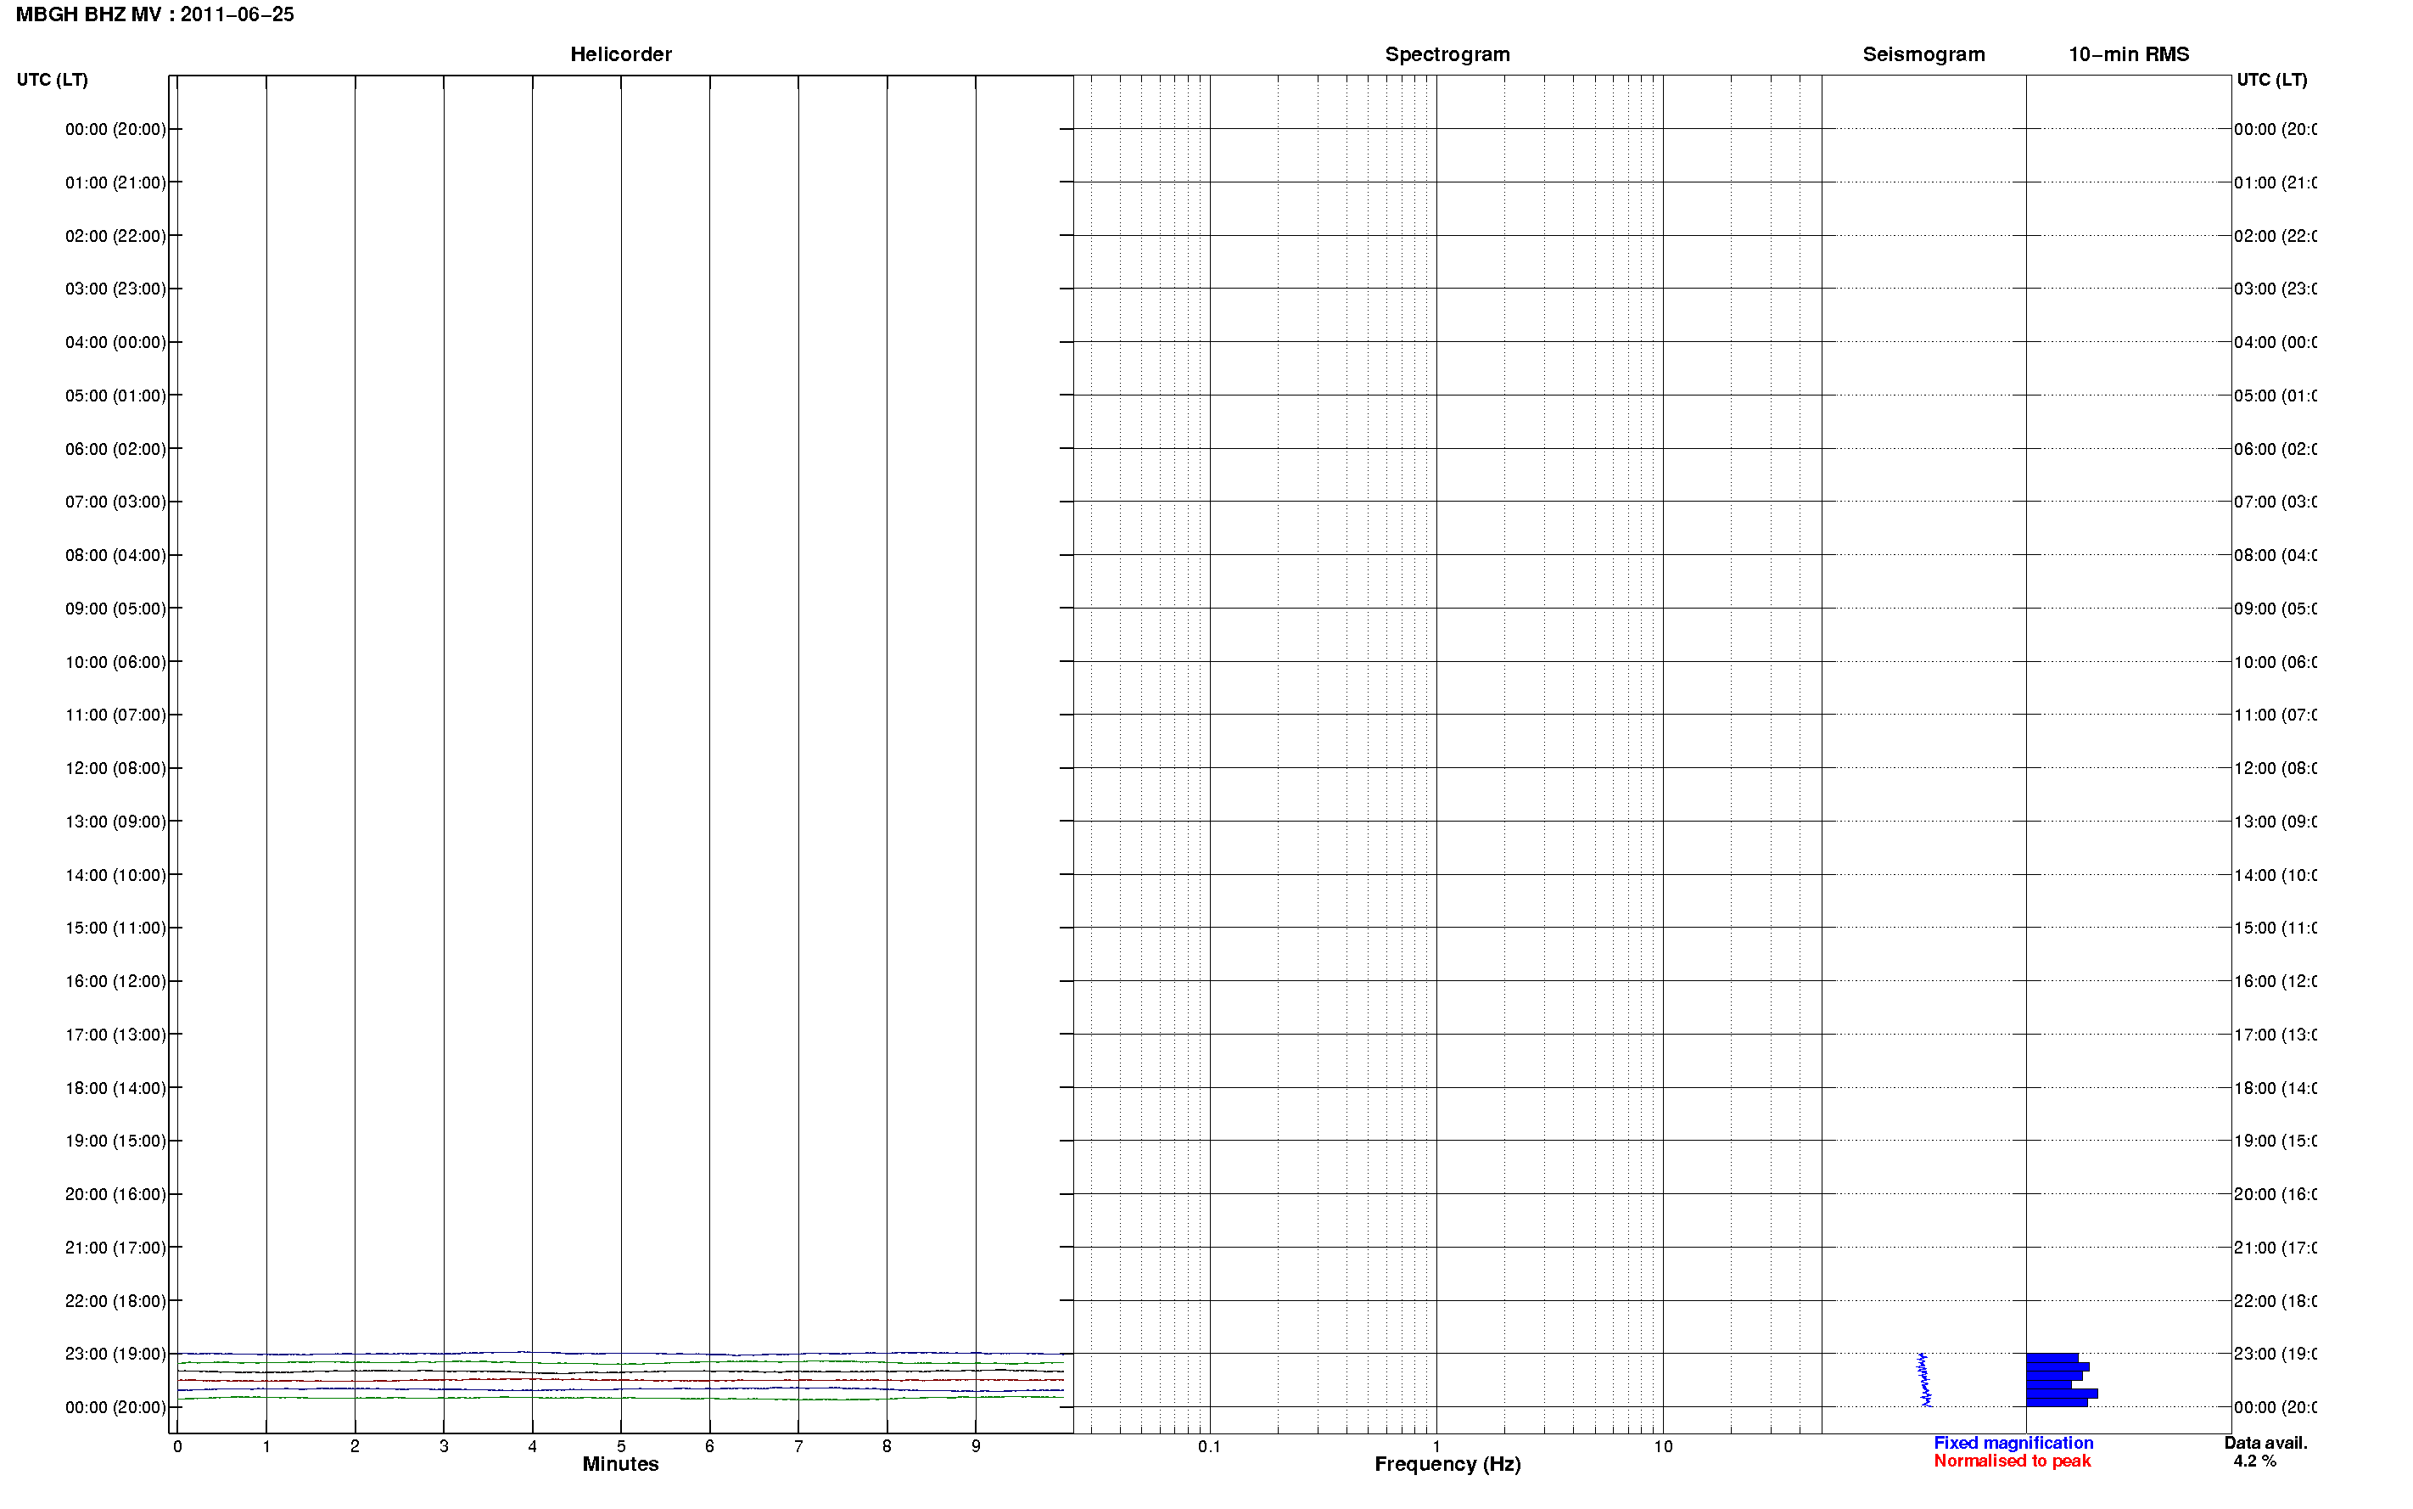The height and width of the screenshot is (1509, 2413).
Task: Click the left "18:00 (14:00)" time label
Action: point(115,1089)
